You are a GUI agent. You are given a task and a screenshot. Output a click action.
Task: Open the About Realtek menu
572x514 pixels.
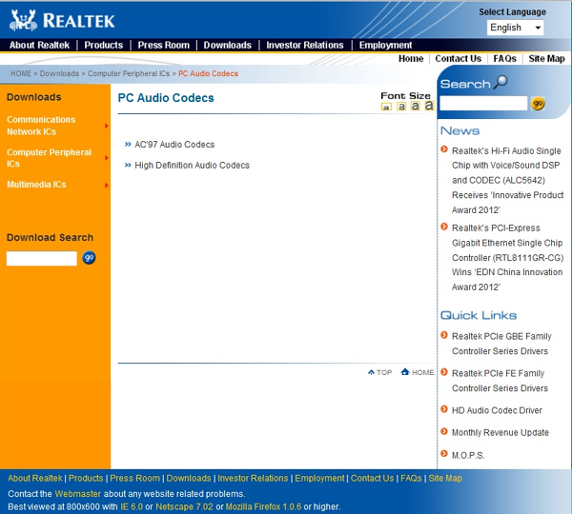(x=39, y=45)
